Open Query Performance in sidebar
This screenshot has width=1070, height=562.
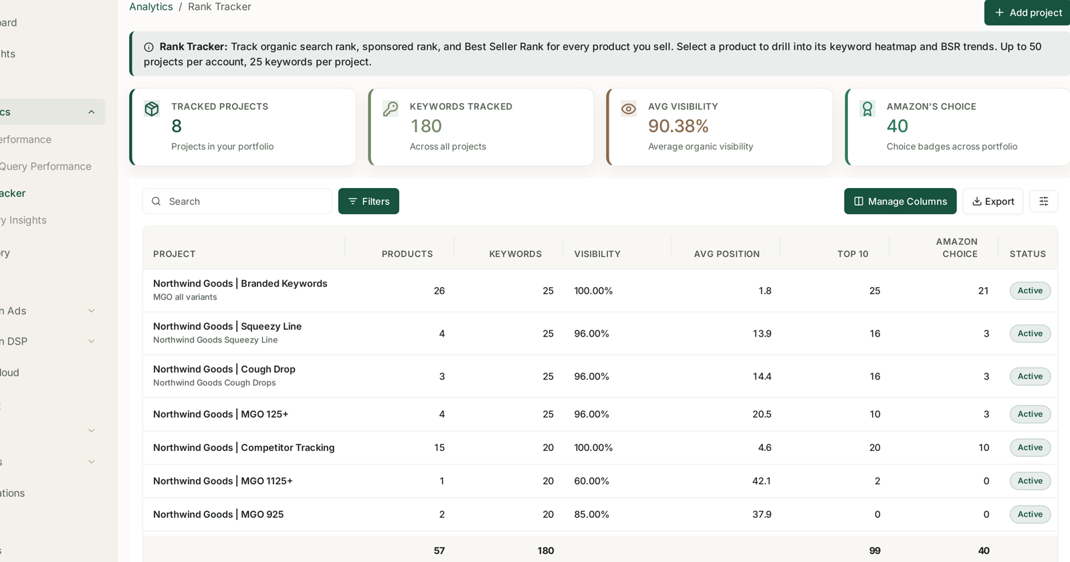pyautogui.click(x=45, y=167)
